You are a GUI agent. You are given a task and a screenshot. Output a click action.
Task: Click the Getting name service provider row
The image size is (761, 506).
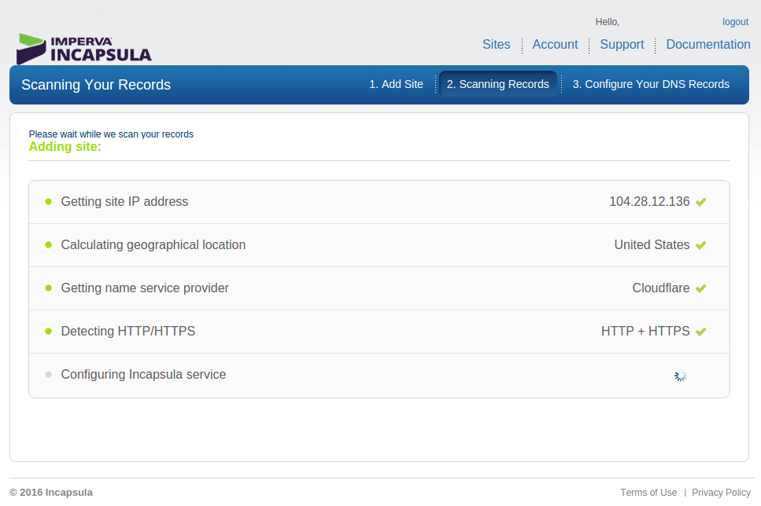pos(145,288)
